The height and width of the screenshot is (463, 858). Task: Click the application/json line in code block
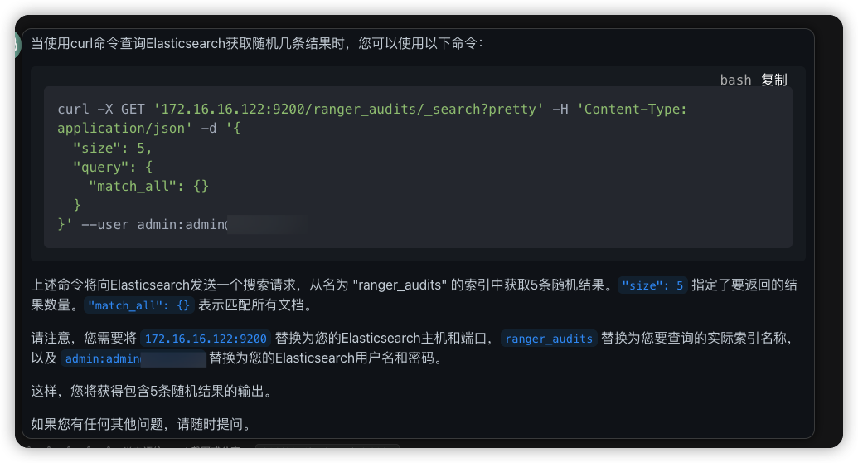point(124,129)
